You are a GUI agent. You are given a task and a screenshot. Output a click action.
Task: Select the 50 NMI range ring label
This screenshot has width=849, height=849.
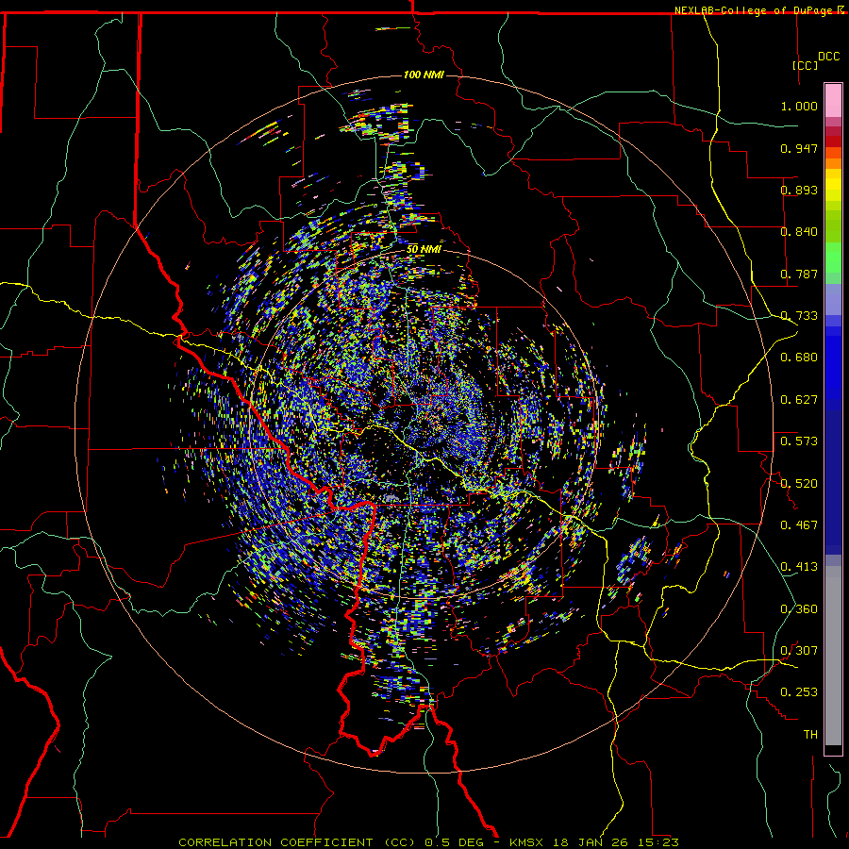pyautogui.click(x=424, y=249)
